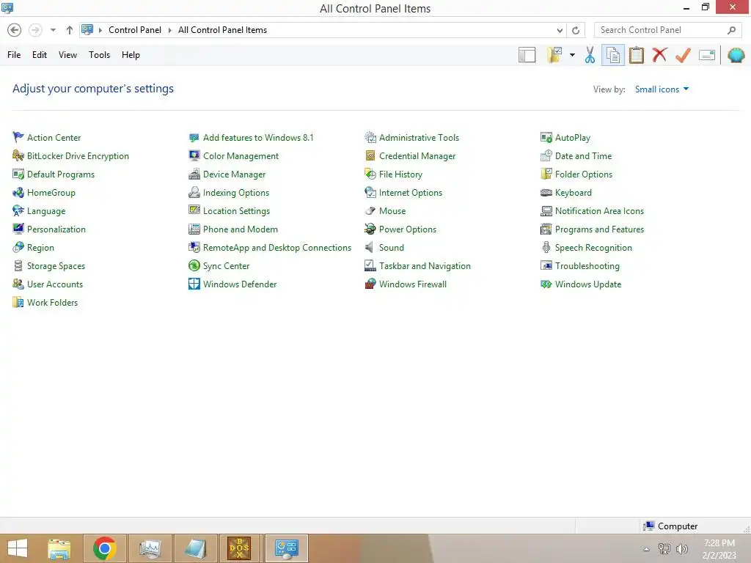Open the Tools menu

pos(99,55)
